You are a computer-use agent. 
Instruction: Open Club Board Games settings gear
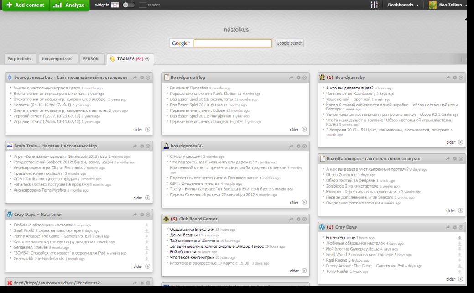point(298,219)
